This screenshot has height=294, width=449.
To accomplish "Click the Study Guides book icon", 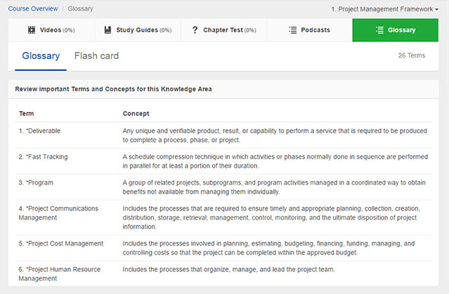I will pyautogui.click(x=108, y=29).
